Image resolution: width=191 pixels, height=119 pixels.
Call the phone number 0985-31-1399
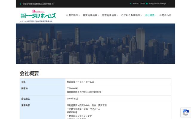click(139, 4)
